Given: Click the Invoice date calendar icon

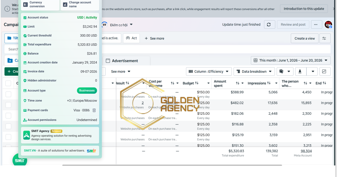Looking at the screenshot, I should coord(25,72).
